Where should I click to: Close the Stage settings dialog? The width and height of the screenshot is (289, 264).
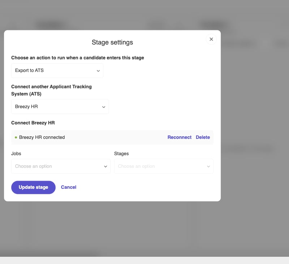[211, 39]
